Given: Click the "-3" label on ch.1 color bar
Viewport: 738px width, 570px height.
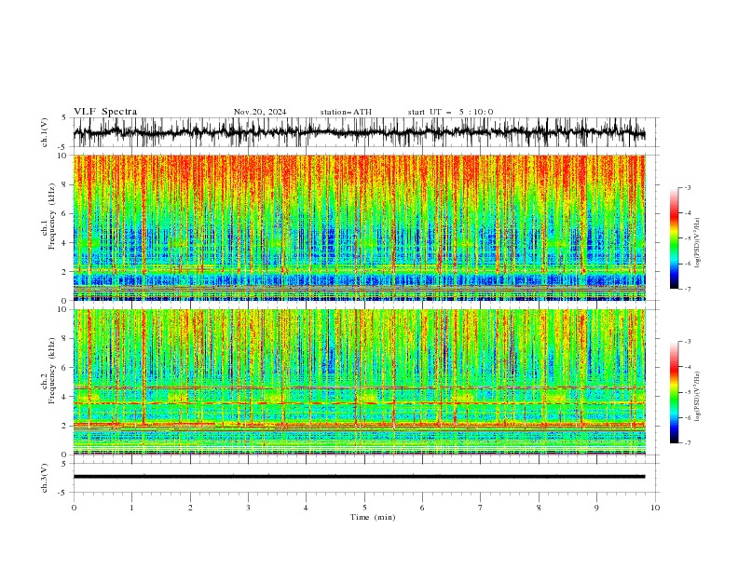Looking at the screenshot, I should click(x=688, y=187).
